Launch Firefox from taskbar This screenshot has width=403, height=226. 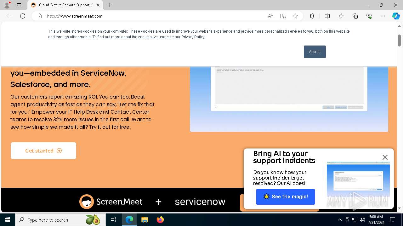(160, 220)
